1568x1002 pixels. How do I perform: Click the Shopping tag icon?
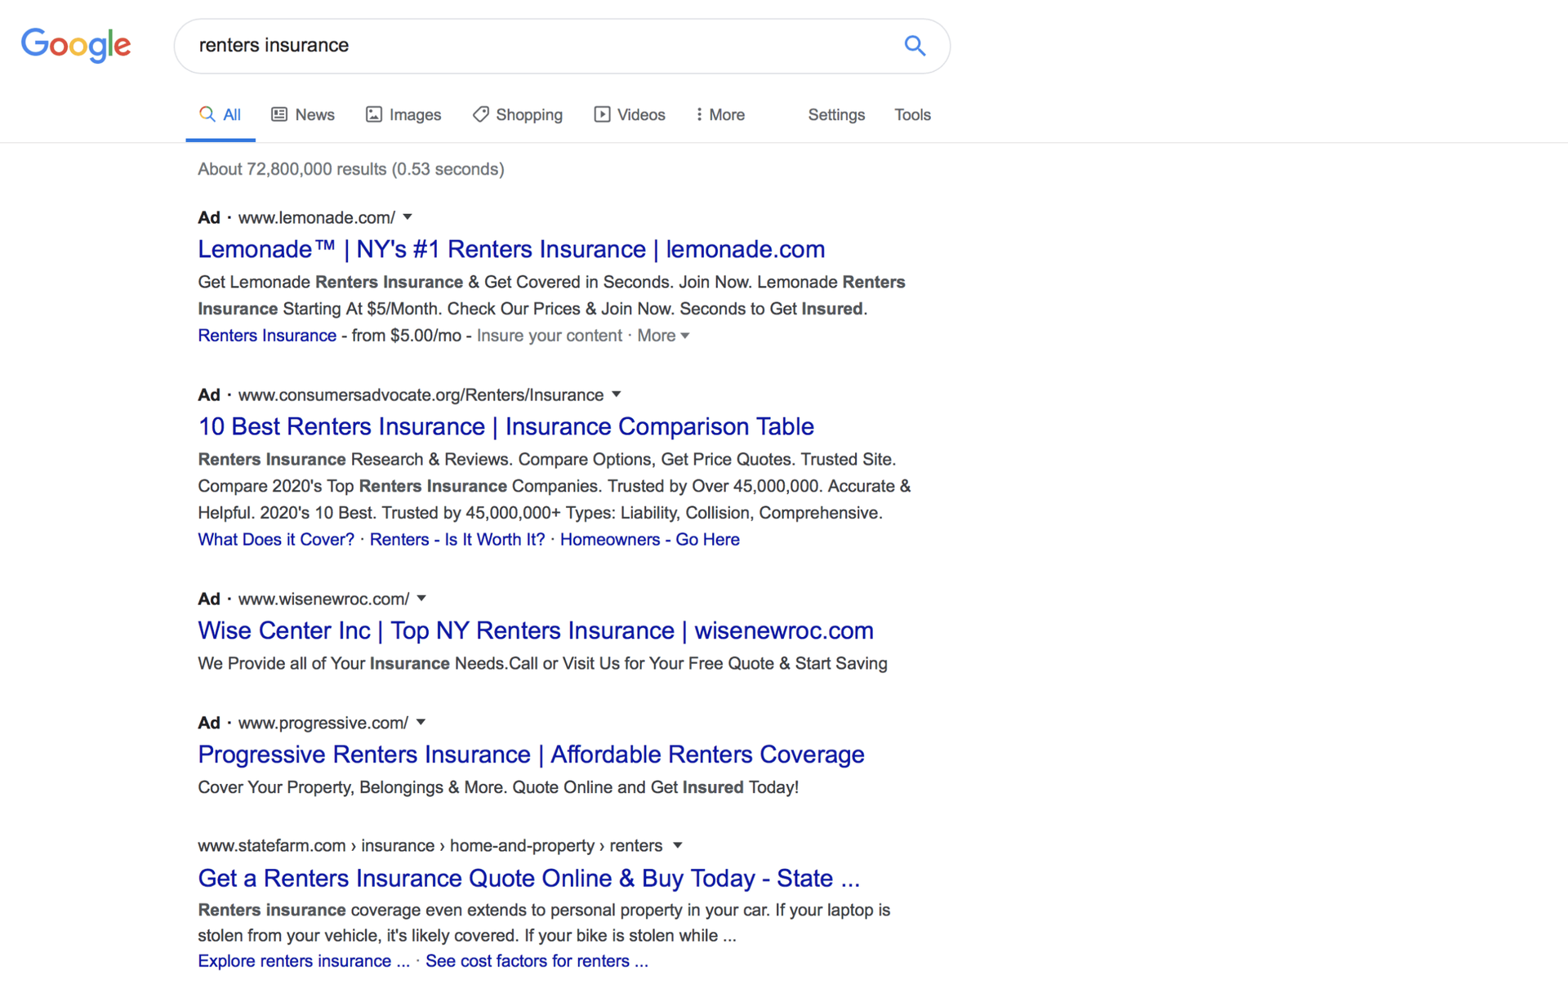pos(482,114)
